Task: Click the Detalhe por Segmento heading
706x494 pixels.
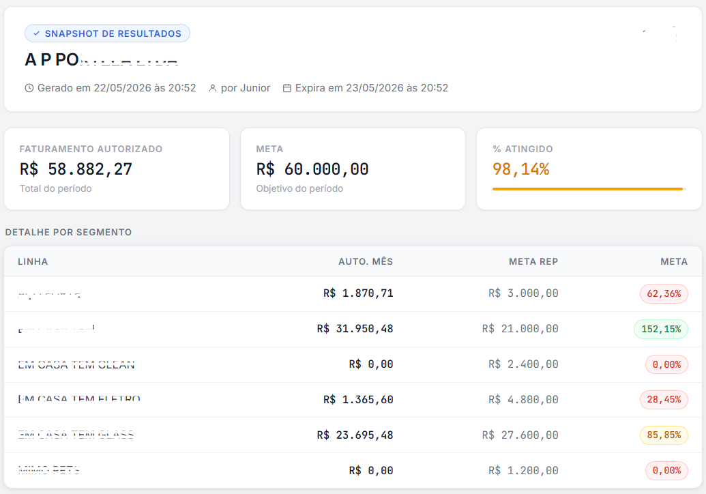Action: [68, 233]
